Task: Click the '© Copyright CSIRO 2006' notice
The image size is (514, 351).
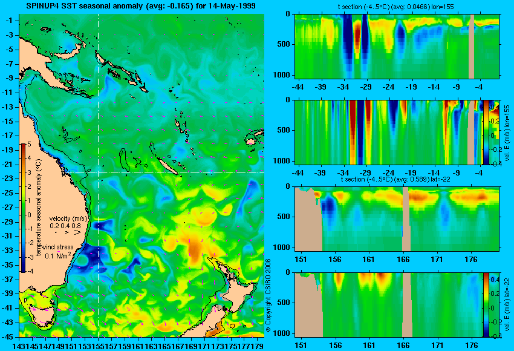Action: click(268, 295)
